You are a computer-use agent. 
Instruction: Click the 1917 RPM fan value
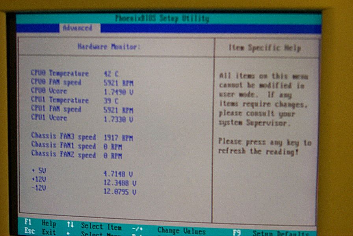(118, 138)
